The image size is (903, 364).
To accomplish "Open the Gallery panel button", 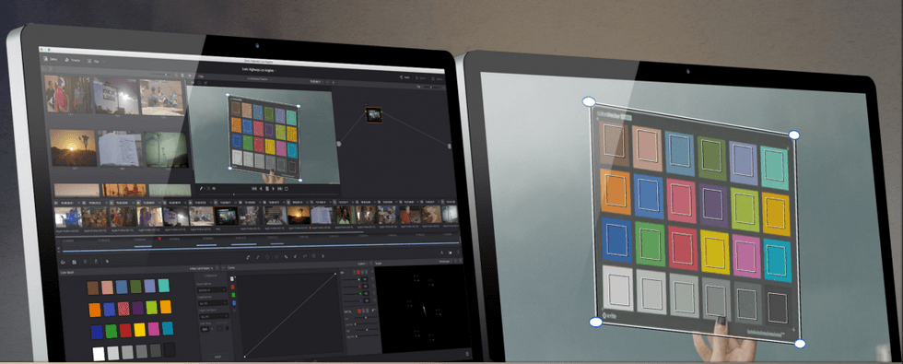I will coord(51,59).
